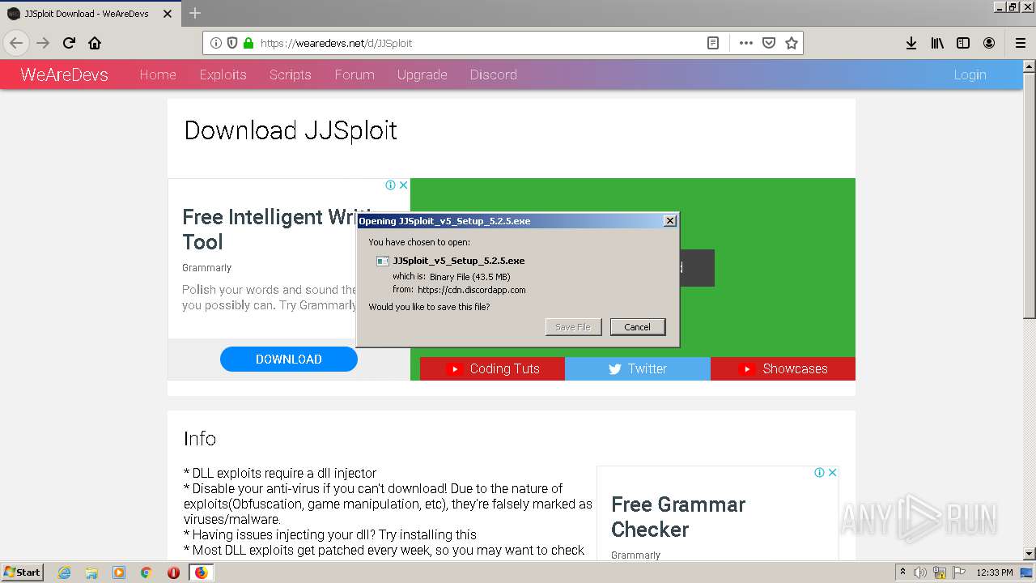This screenshot has width=1036, height=583.
Task: Click the green padlock connection icon
Action: [248, 43]
